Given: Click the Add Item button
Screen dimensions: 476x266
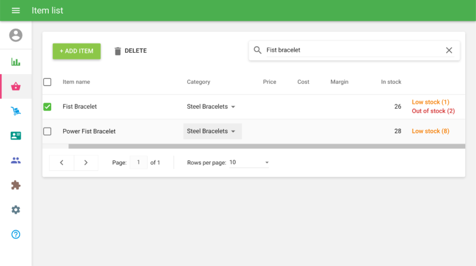Looking at the screenshot, I should coord(77,51).
